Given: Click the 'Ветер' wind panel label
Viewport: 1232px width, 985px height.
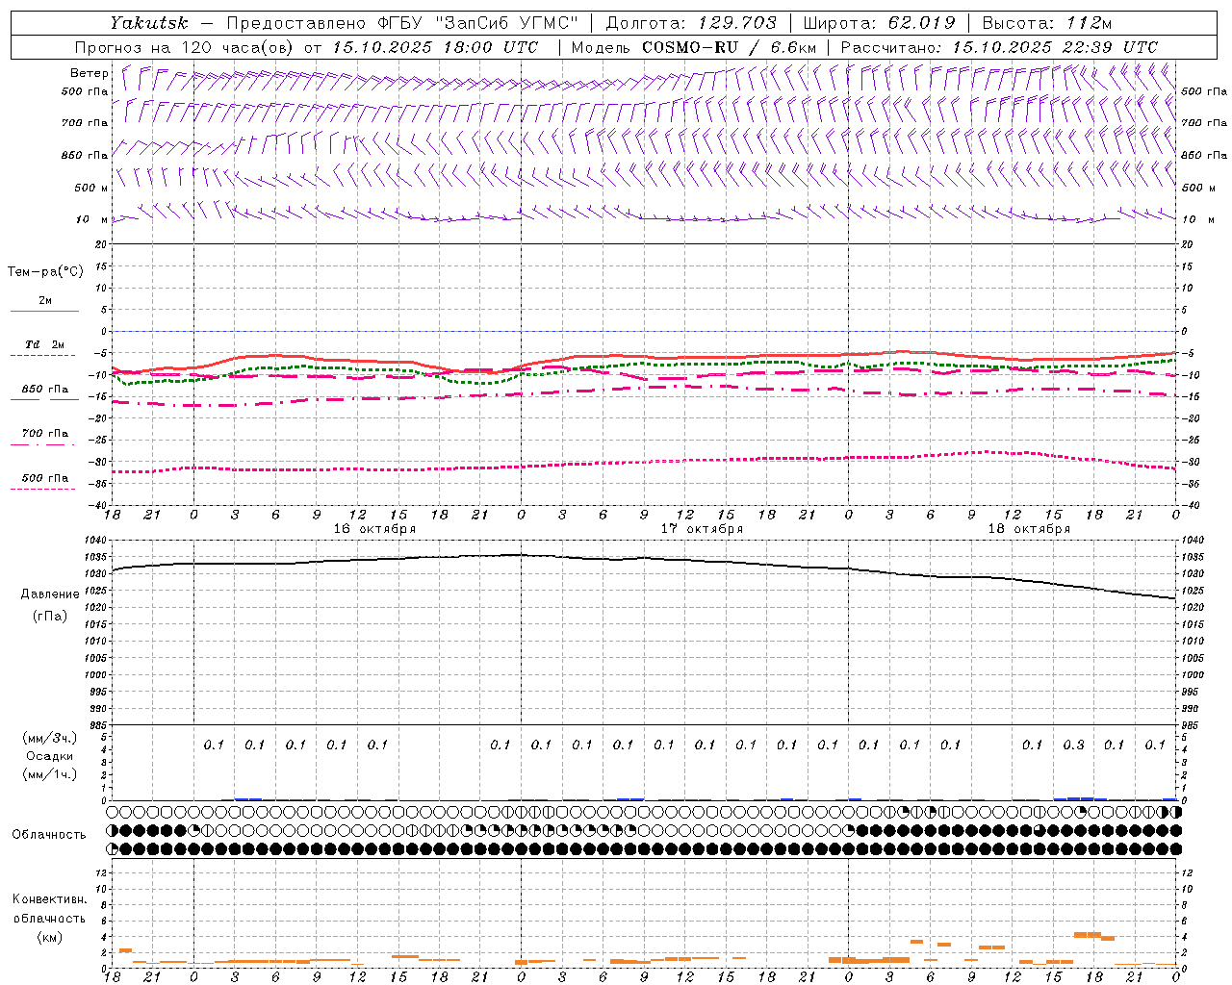Looking at the screenshot, I should [x=90, y=73].
